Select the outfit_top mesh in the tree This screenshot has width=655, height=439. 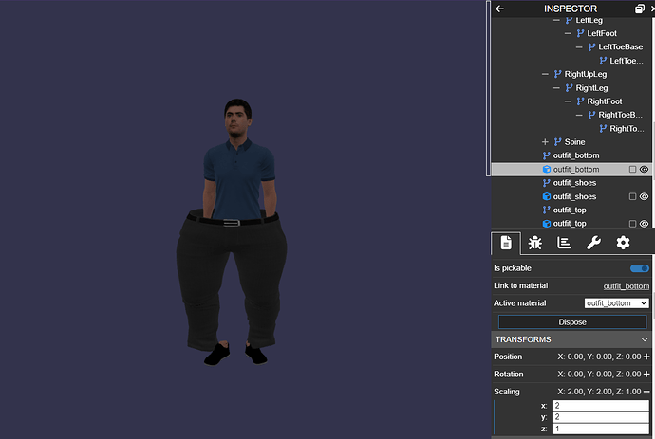[x=571, y=224]
